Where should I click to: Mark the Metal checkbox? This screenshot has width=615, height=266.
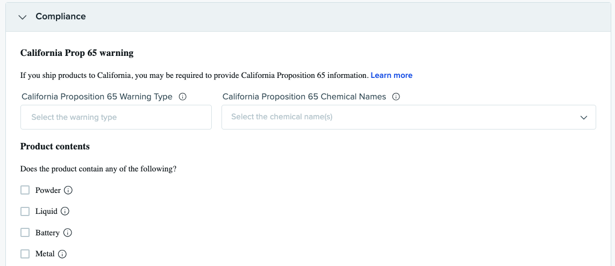pyautogui.click(x=25, y=254)
